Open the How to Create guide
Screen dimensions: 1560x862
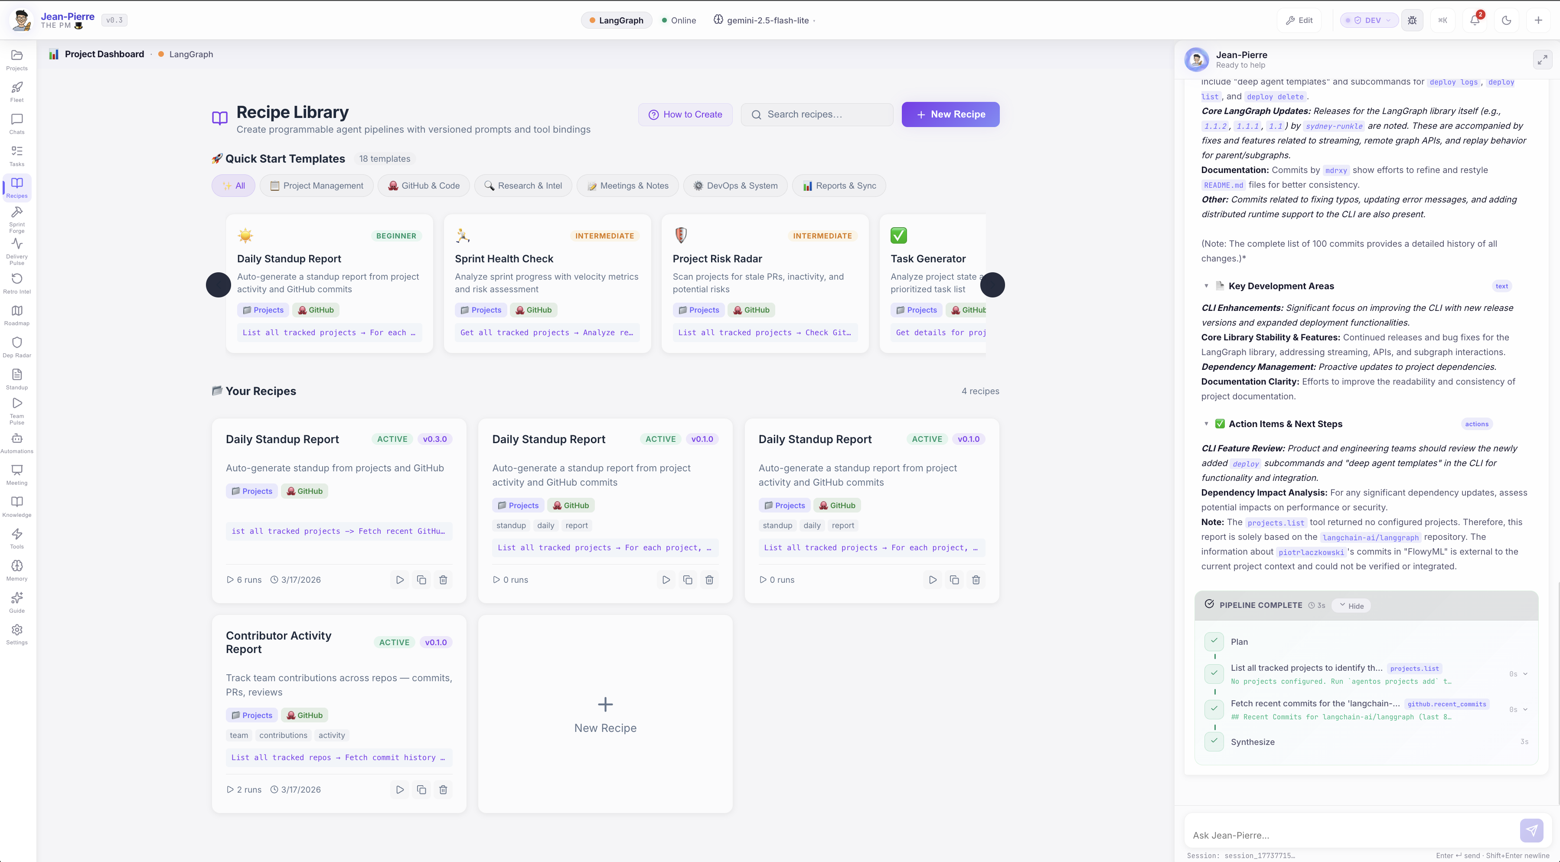tap(685, 114)
